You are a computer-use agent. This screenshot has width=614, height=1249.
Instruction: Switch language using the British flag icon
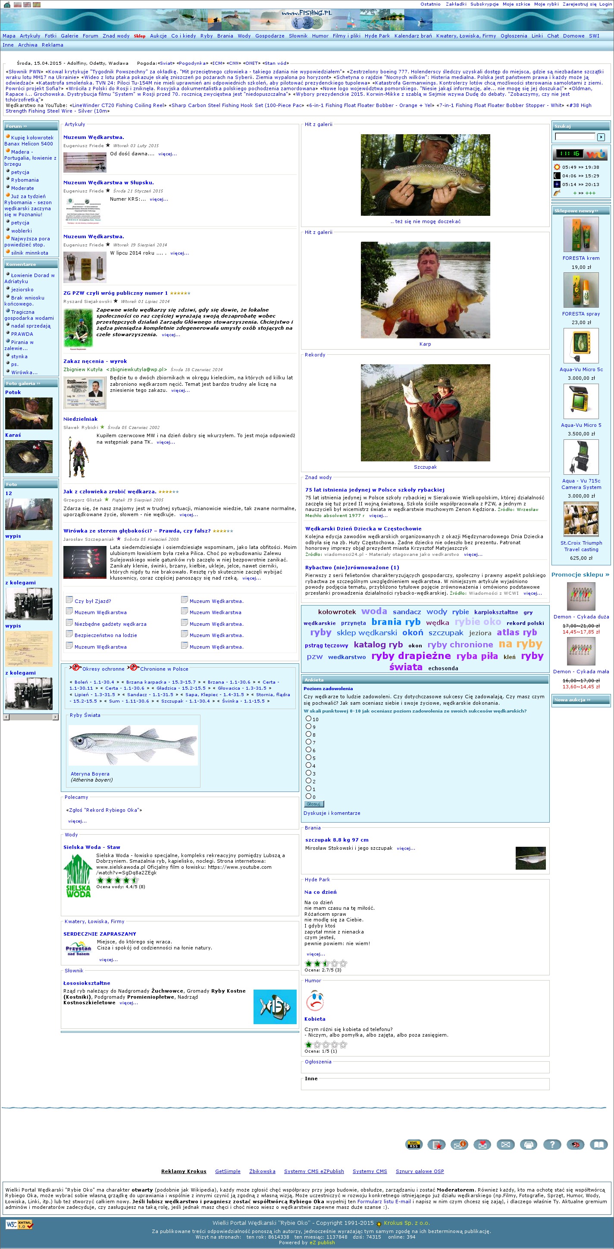click(x=27, y=4)
